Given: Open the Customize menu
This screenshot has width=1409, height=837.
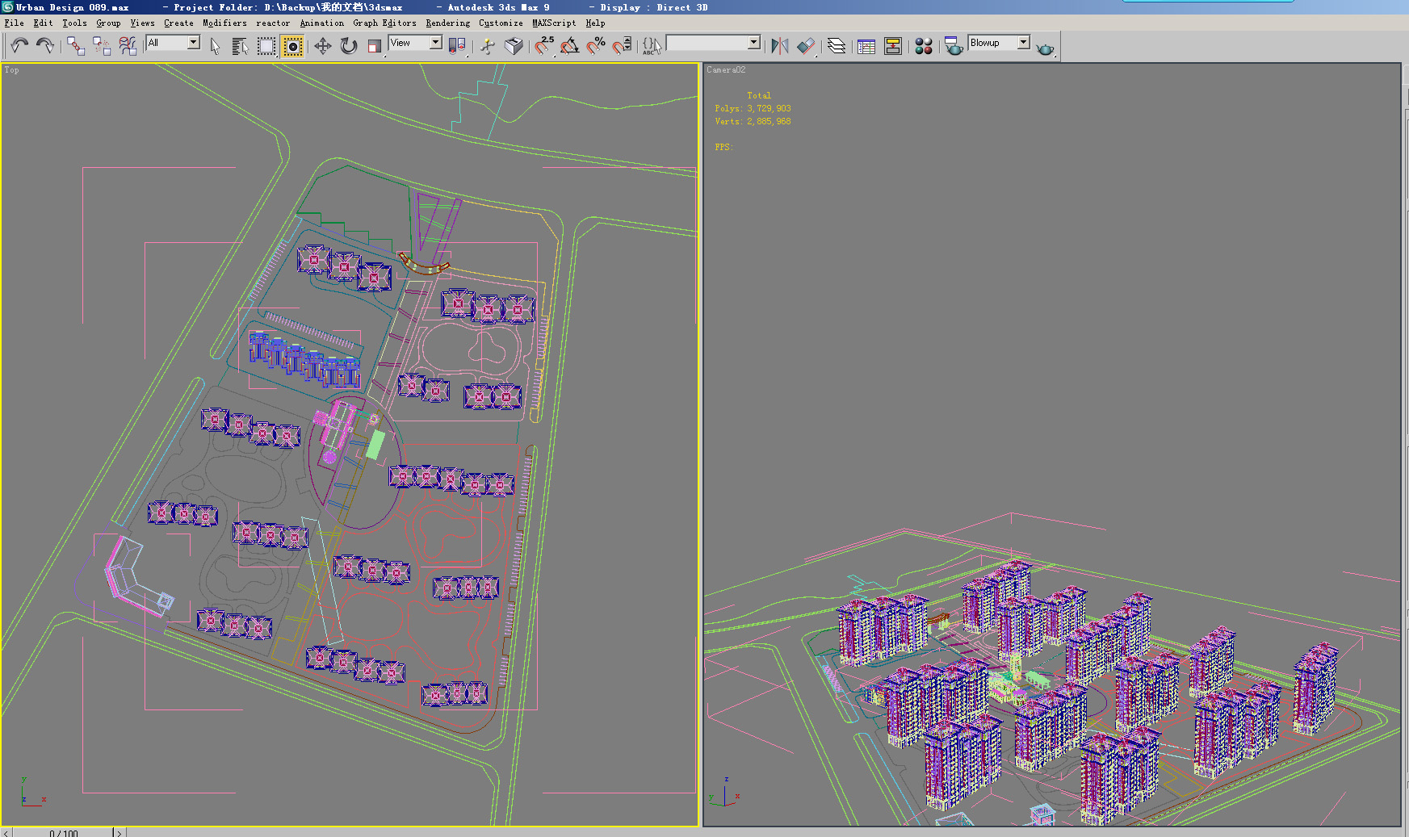Looking at the screenshot, I should (x=501, y=23).
